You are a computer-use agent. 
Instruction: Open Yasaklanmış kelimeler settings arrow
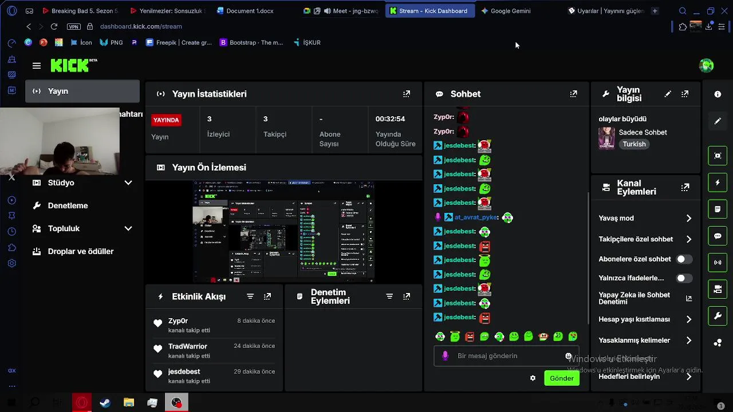point(688,340)
